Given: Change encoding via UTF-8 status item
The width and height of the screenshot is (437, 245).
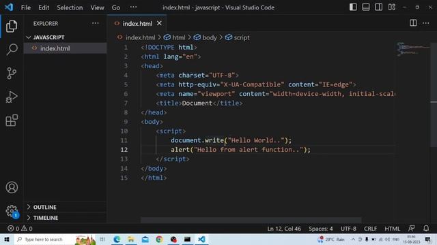Looking at the screenshot, I should click(348, 229).
